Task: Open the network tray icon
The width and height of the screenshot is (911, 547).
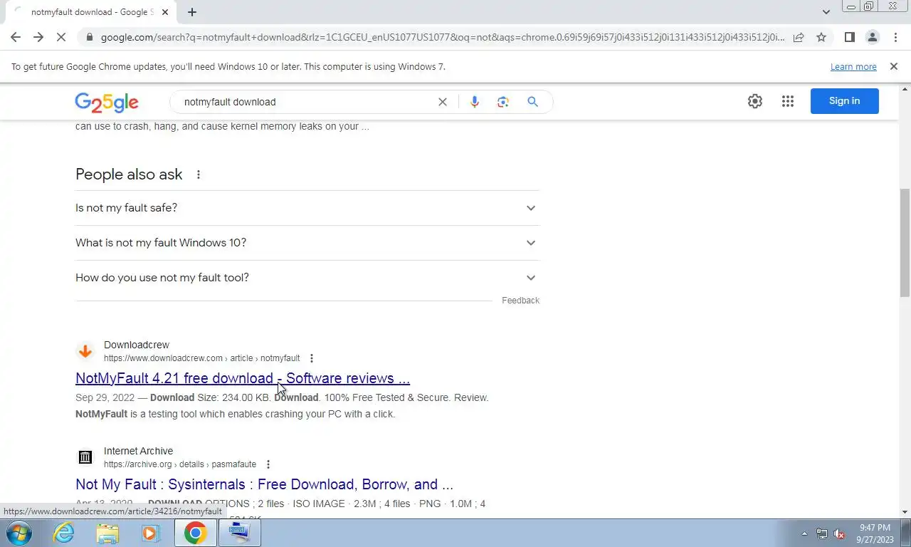Action: coord(822,533)
